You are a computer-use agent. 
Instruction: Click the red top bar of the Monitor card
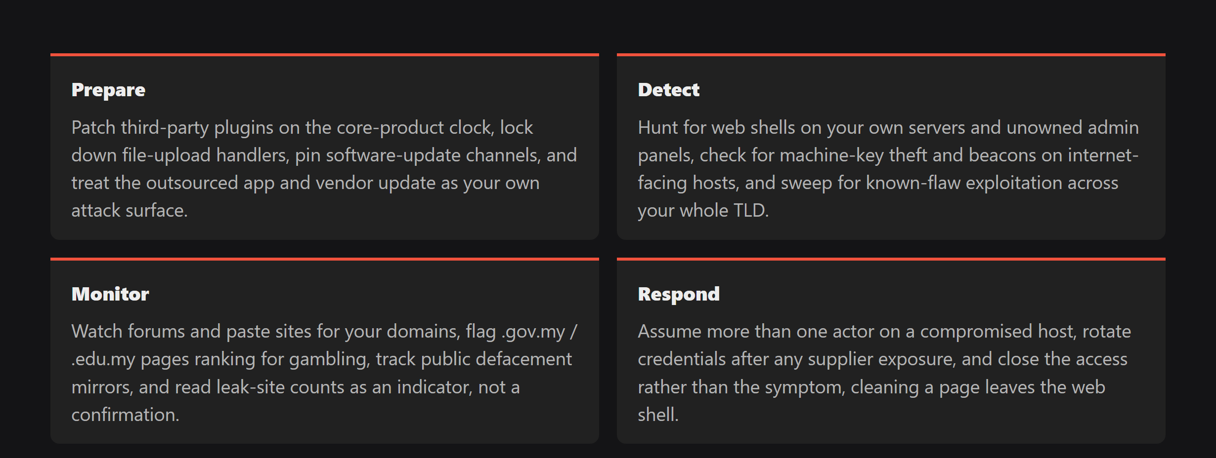click(325, 259)
